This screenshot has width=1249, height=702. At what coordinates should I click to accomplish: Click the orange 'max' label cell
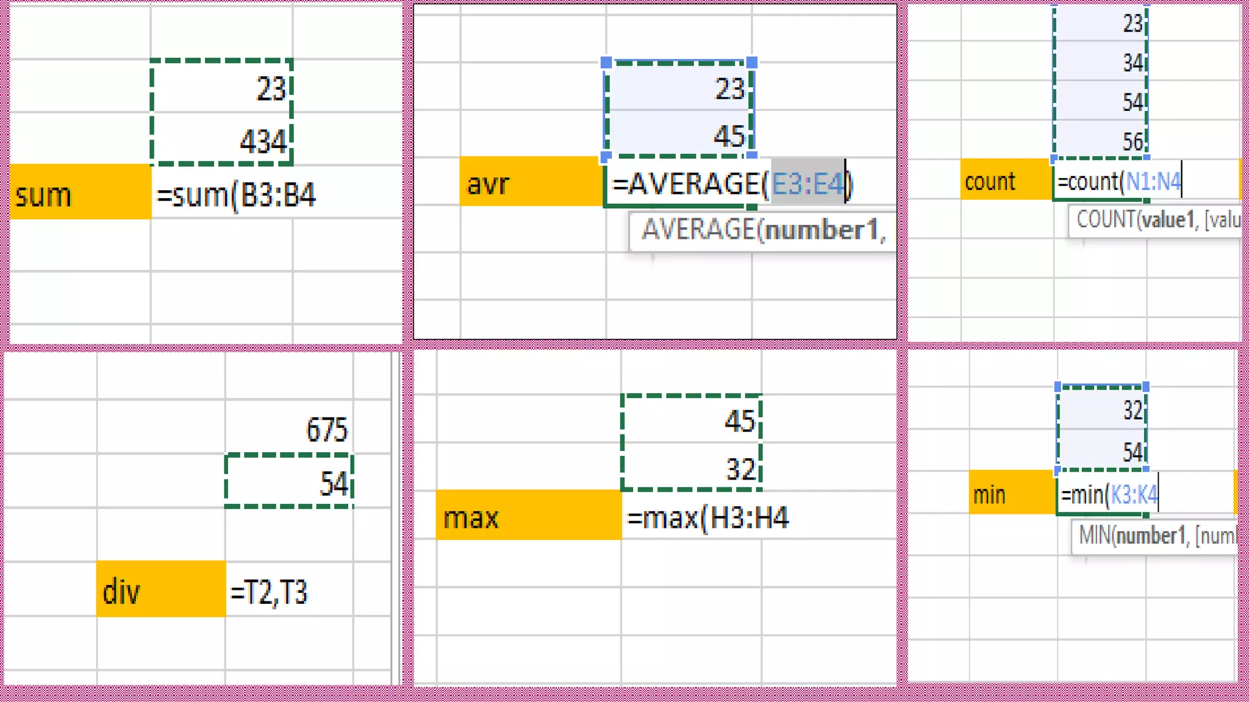[528, 516]
